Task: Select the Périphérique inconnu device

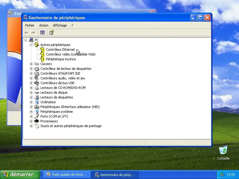Action: click(x=61, y=59)
